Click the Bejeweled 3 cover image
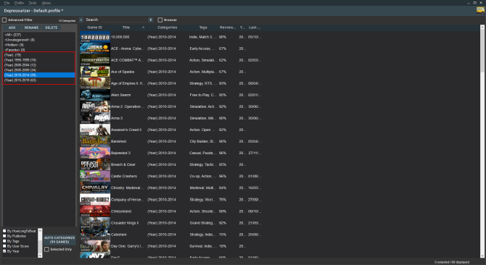 pyautogui.click(x=95, y=153)
